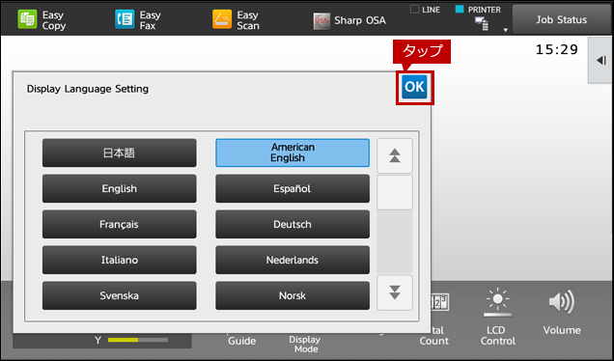Viewport: 614px width, 361px height.
Task: Open the Operation Guide item
Action: pos(241,341)
